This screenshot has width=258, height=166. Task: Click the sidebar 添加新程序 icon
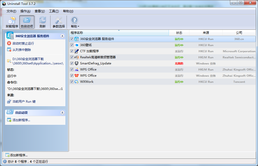coord(9,120)
